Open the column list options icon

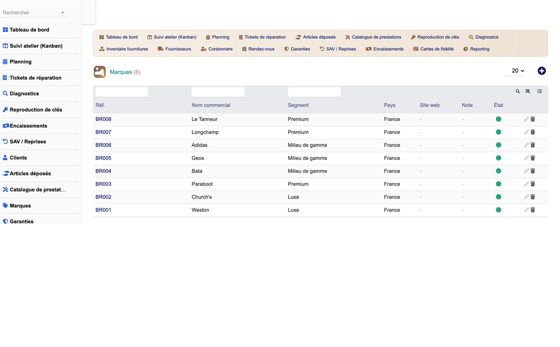[539, 92]
